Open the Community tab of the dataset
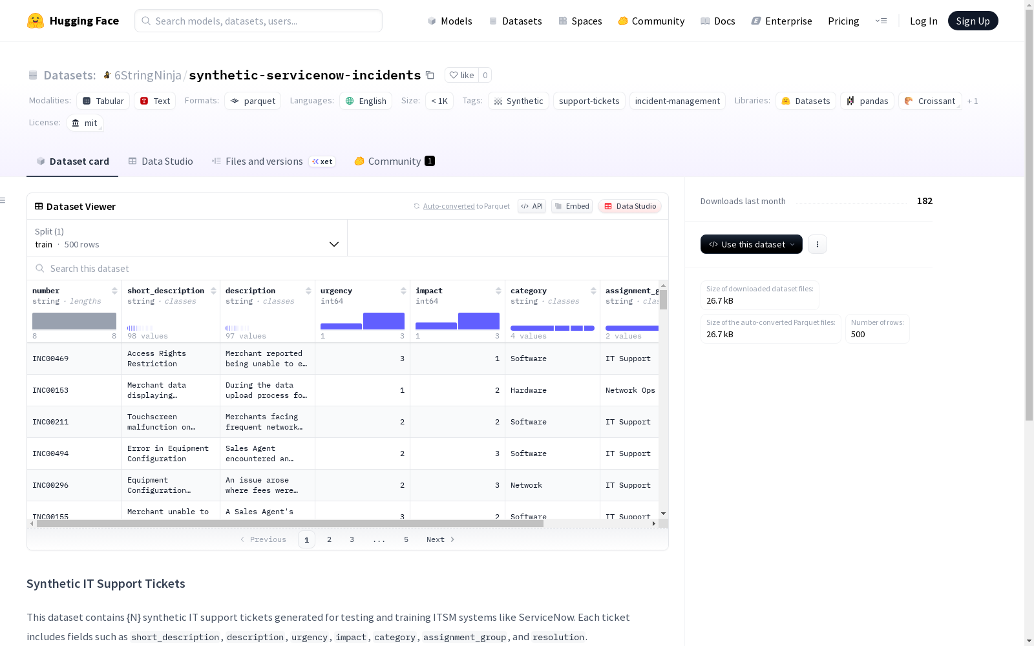This screenshot has width=1034, height=646. pyautogui.click(x=394, y=161)
